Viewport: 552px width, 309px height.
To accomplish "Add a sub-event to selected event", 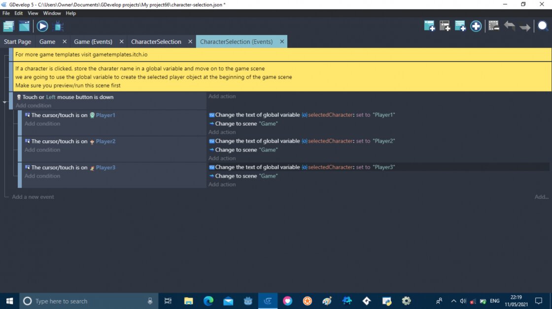I will 444,26.
